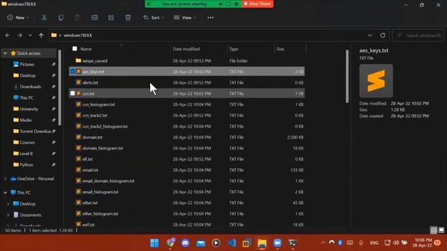Click the Copy icon in toolbar
The image size is (447, 251).
[61, 17]
